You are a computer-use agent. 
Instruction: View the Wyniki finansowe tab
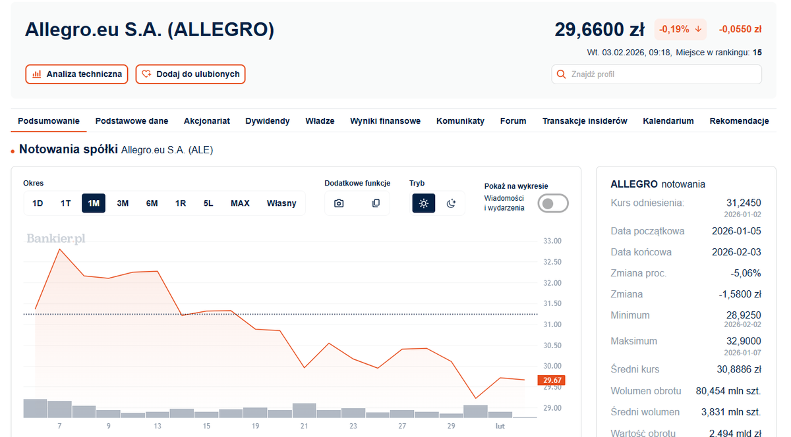click(386, 121)
